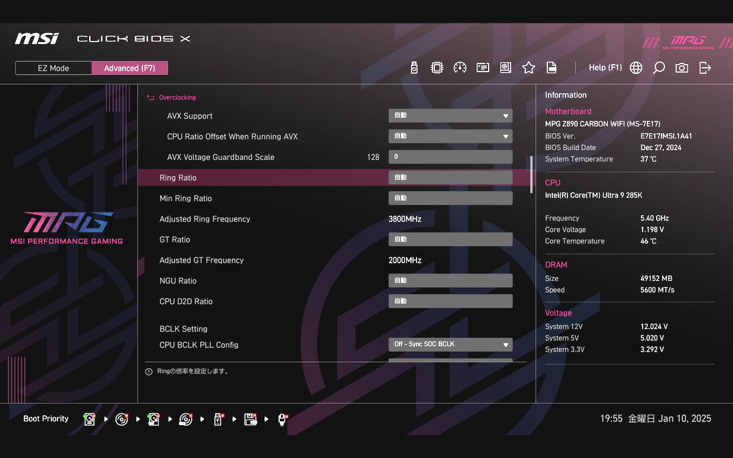Select second optical drive in Boot Priority
The image size is (733, 458).
tap(186, 419)
